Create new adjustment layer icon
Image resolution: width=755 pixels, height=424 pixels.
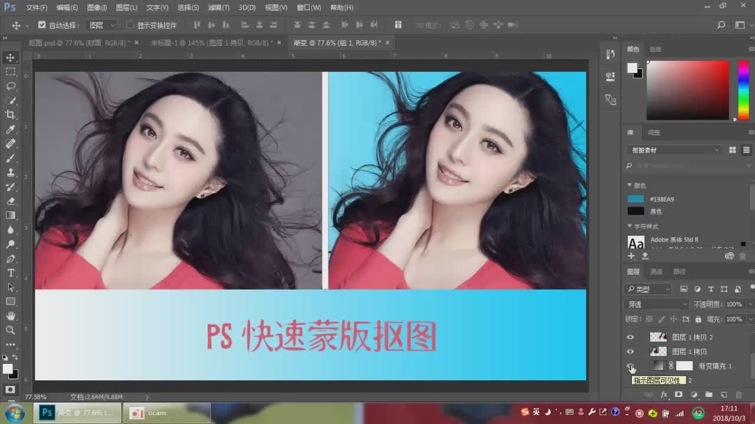click(694, 395)
